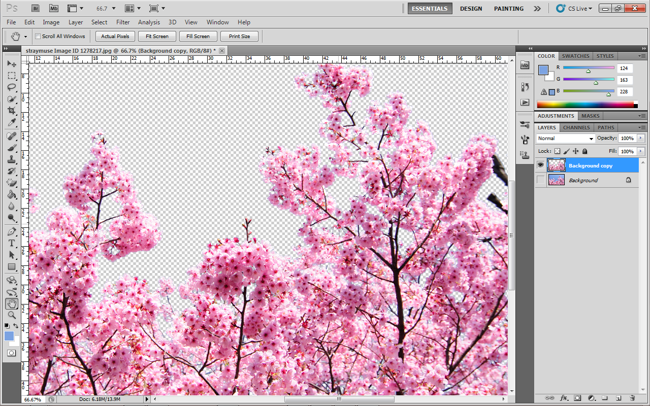
Task: Select the Clone Stamp tool
Action: point(12,159)
